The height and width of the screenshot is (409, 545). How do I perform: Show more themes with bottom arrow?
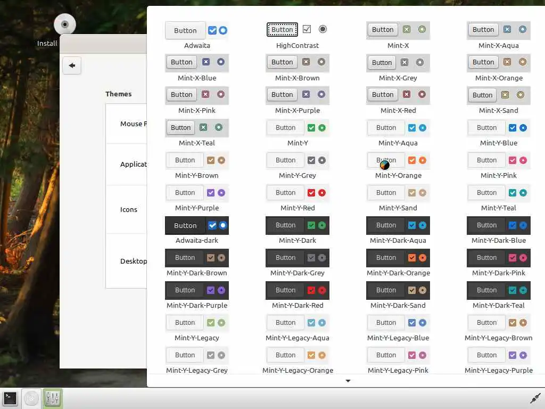[x=348, y=381]
